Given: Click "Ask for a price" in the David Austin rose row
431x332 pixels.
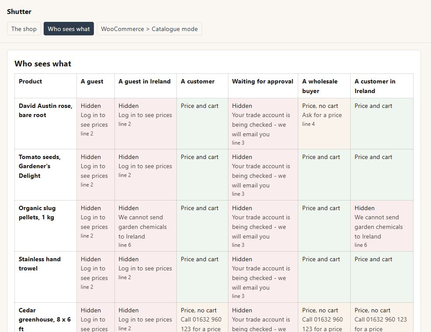Looking at the screenshot, I should (322, 115).
